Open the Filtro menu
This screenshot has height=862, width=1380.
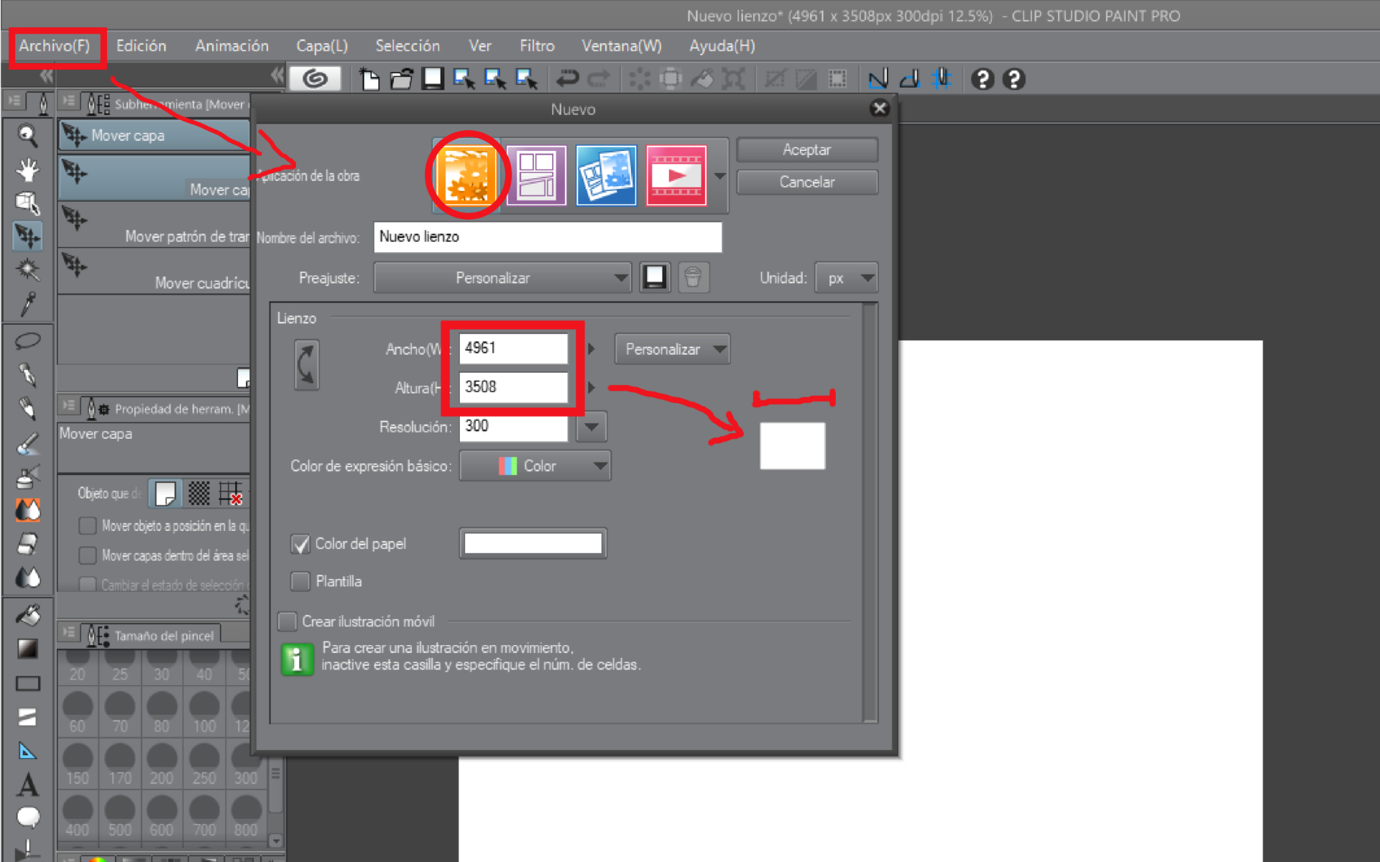[x=537, y=46]
